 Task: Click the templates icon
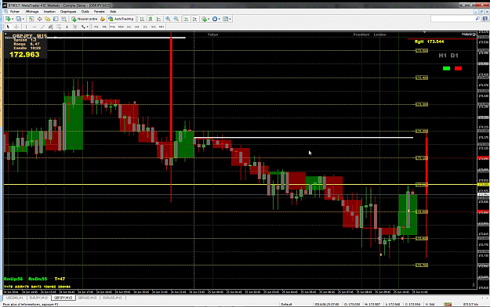click(225, 19)
